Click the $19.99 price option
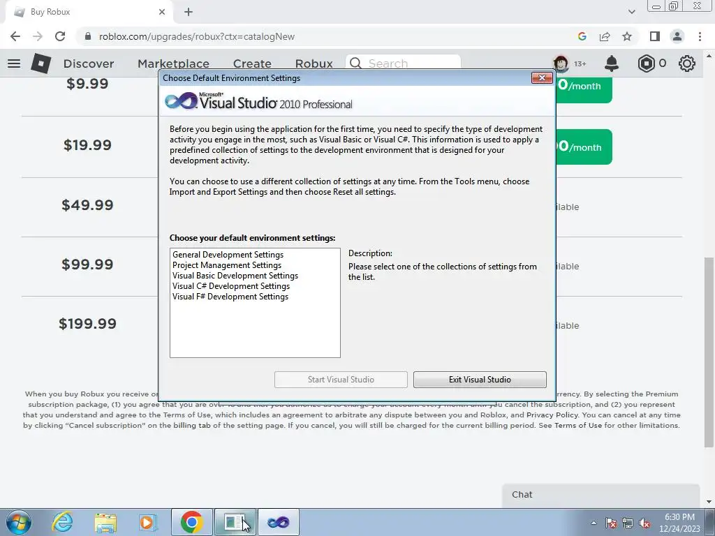The height and width of the screenshot is (536, 715). click(x=87, y=145)
